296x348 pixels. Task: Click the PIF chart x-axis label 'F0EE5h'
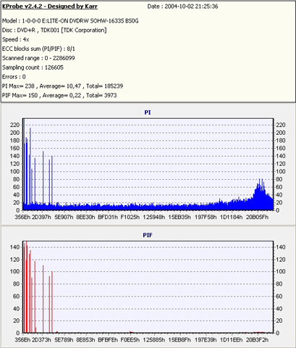130,340
